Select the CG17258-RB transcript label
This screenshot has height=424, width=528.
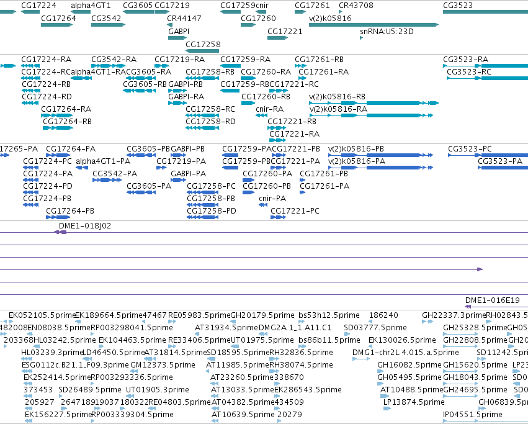210,72
